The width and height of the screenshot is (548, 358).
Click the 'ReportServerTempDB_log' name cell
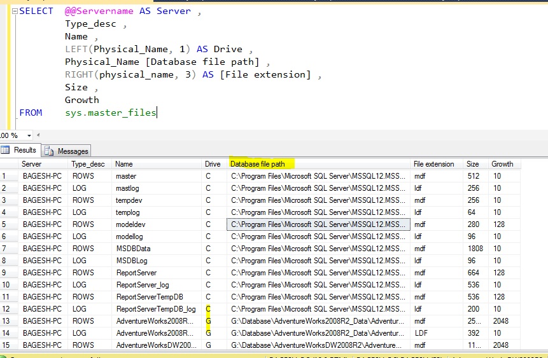pos(157,309)
